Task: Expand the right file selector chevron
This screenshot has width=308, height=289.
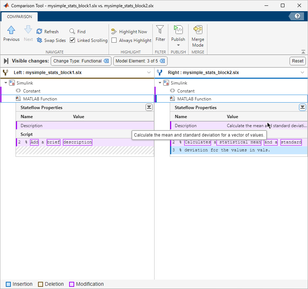Action: tap(303, 73)
